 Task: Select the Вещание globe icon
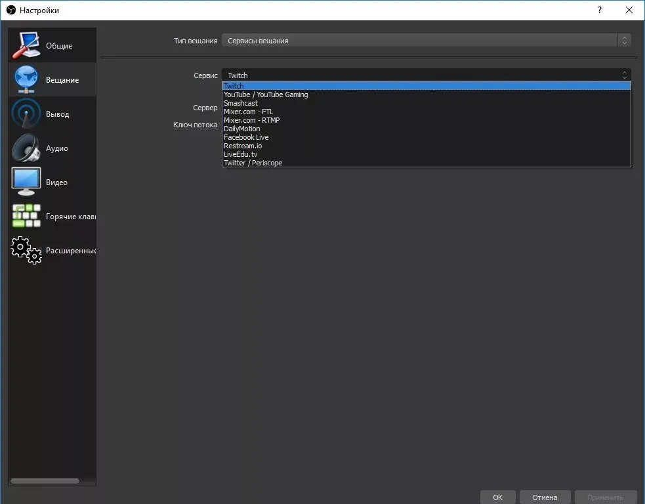[26, 79]
